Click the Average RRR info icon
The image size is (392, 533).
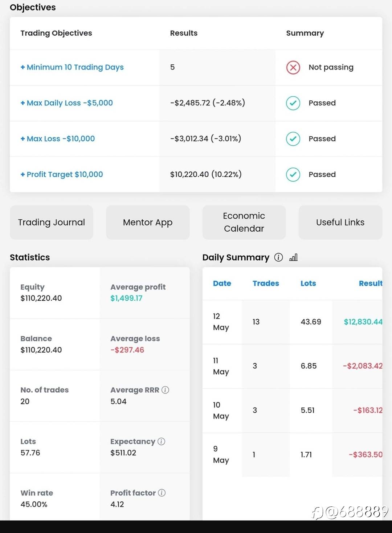pos(165,390)
